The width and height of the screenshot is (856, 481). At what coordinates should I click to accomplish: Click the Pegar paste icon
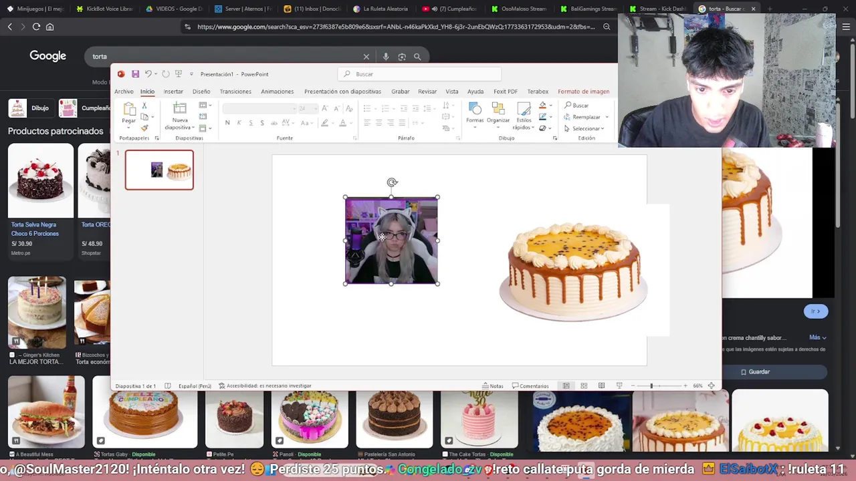click(129, 110)
